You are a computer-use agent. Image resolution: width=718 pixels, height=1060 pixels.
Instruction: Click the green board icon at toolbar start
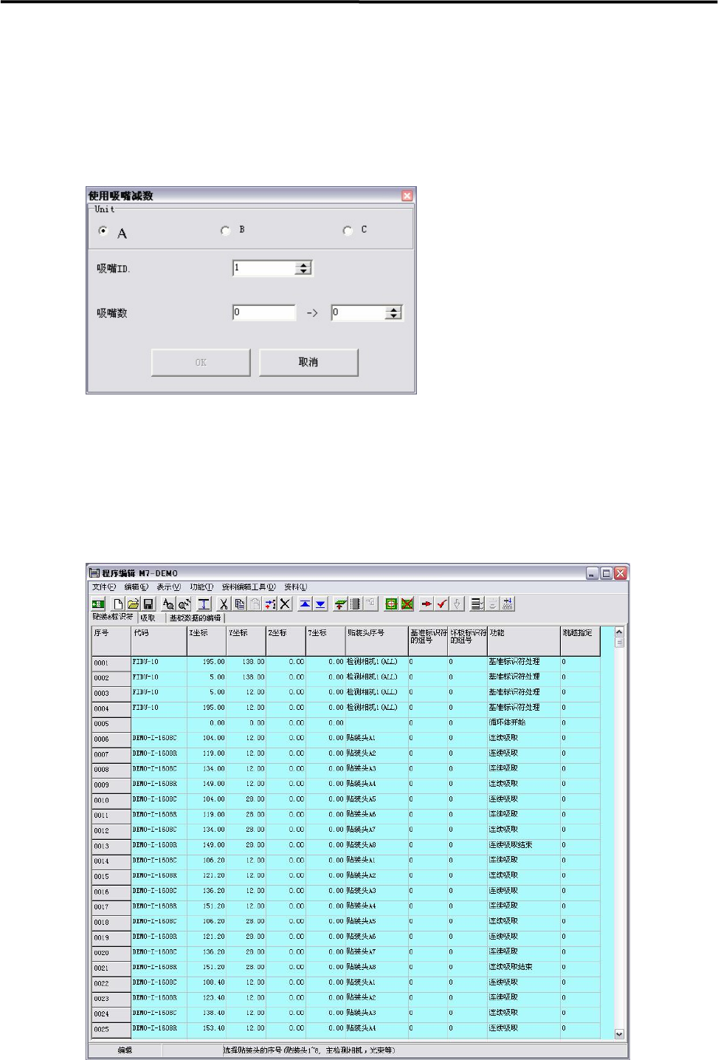tap(97, 603)
